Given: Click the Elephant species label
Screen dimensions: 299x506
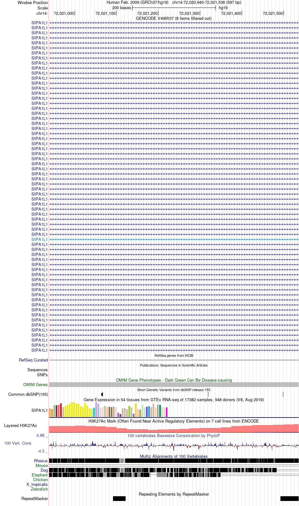Looking at the screenshot, I should (40, 475).
